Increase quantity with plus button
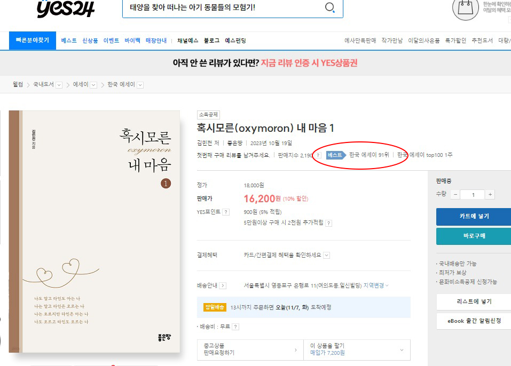The height and width of the screenshot is (366, 511). [490, 195]
